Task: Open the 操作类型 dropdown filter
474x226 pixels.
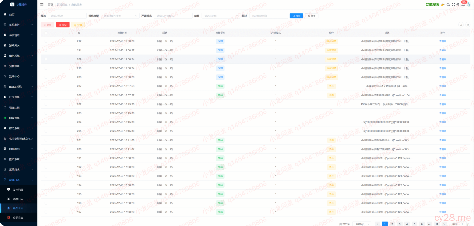Action: point(120,16)
